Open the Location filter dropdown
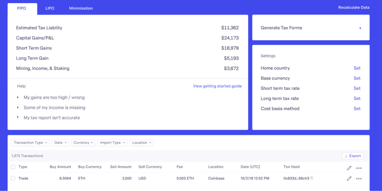 tap(142, 143)
